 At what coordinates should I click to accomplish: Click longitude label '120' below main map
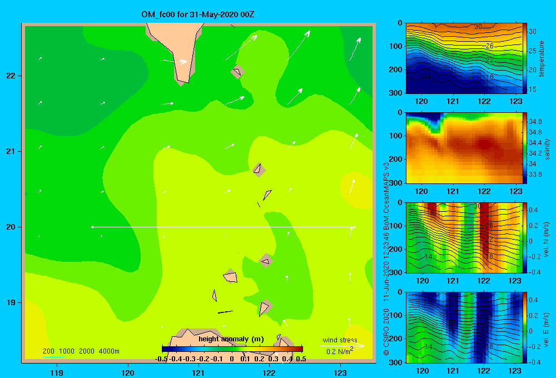click(x=128, y=372)
